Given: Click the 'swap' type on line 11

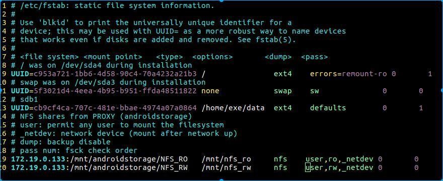Looking at the screenshot, I should pyautogui.click(x=283, y=91).
